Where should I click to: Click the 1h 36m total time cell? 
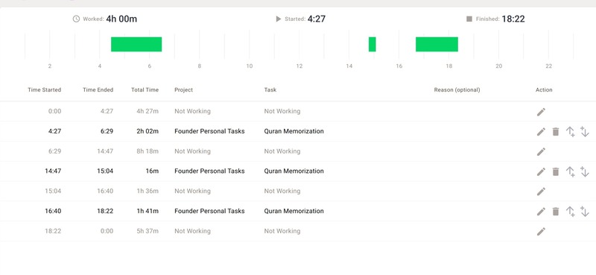point(148,191)
